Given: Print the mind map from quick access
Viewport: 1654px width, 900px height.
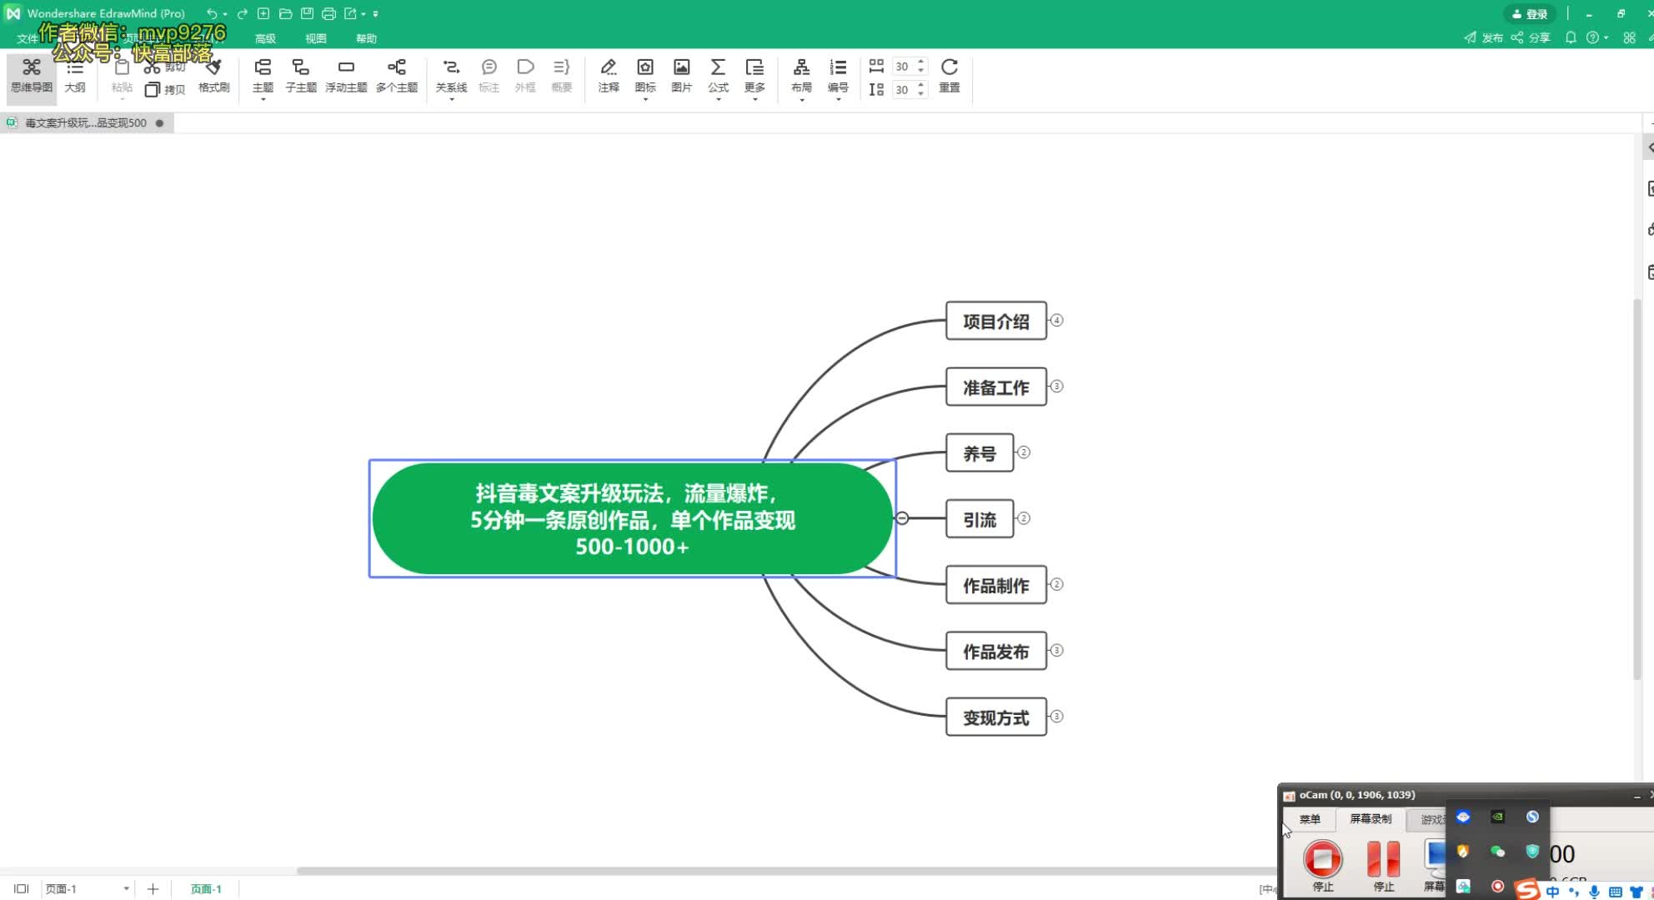Looking at the screenshot, I should [x=328, y=13].
